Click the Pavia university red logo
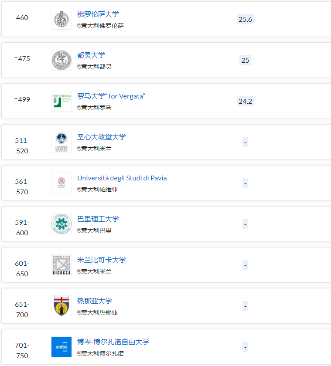 61,183
